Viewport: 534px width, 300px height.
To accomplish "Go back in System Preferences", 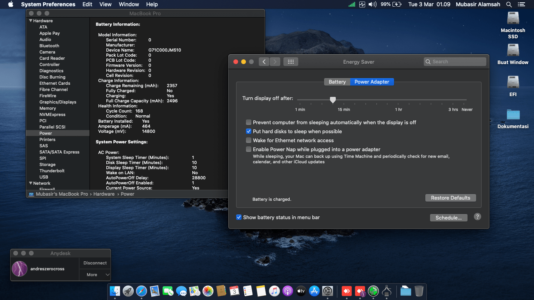I will 264,62.
